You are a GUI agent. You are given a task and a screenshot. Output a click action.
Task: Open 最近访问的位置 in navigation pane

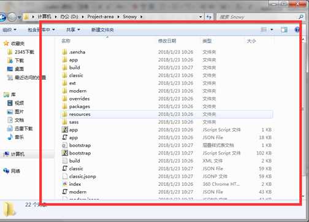pos(30,77)
